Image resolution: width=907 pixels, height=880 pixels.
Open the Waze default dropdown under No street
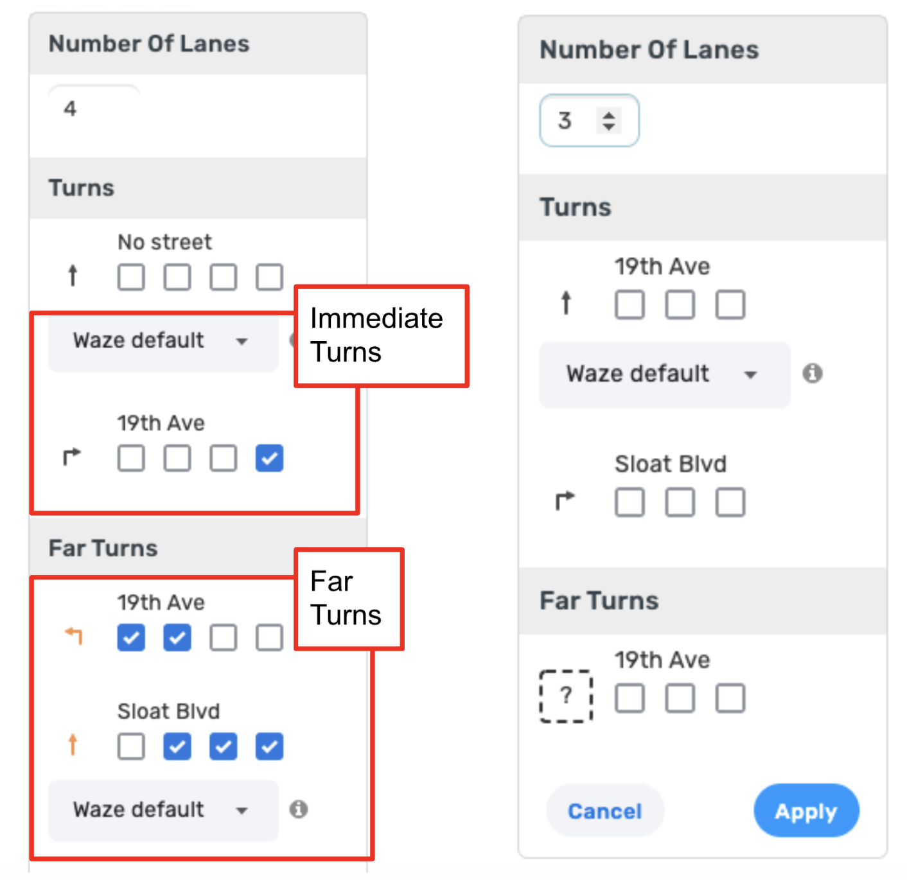click(163, 341)
